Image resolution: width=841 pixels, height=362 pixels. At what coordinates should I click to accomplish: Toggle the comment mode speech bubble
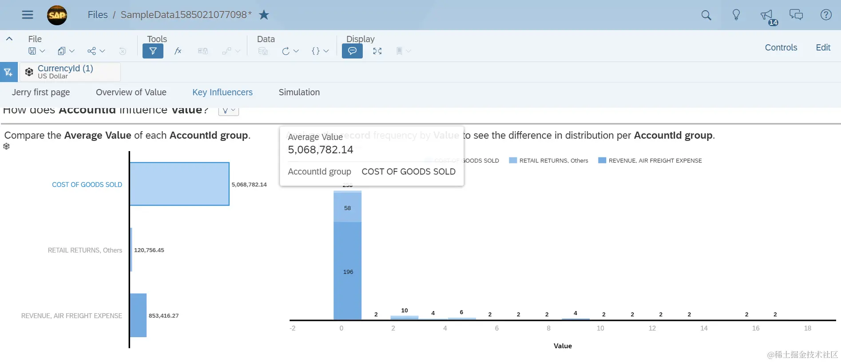pos(352,51)
